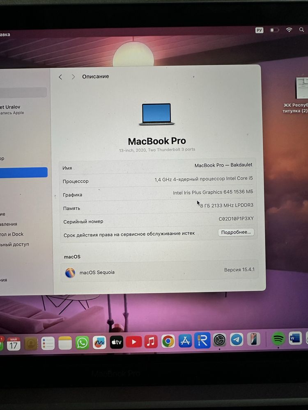Open the App Store in the Dock
This screenshot has width=308, height=410.
tap(185, 341)
